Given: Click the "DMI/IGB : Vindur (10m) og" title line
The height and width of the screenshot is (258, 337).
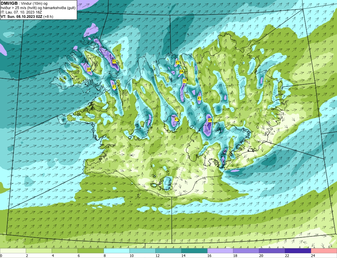Looking at the screenshot, I should [x=24, y=3].
